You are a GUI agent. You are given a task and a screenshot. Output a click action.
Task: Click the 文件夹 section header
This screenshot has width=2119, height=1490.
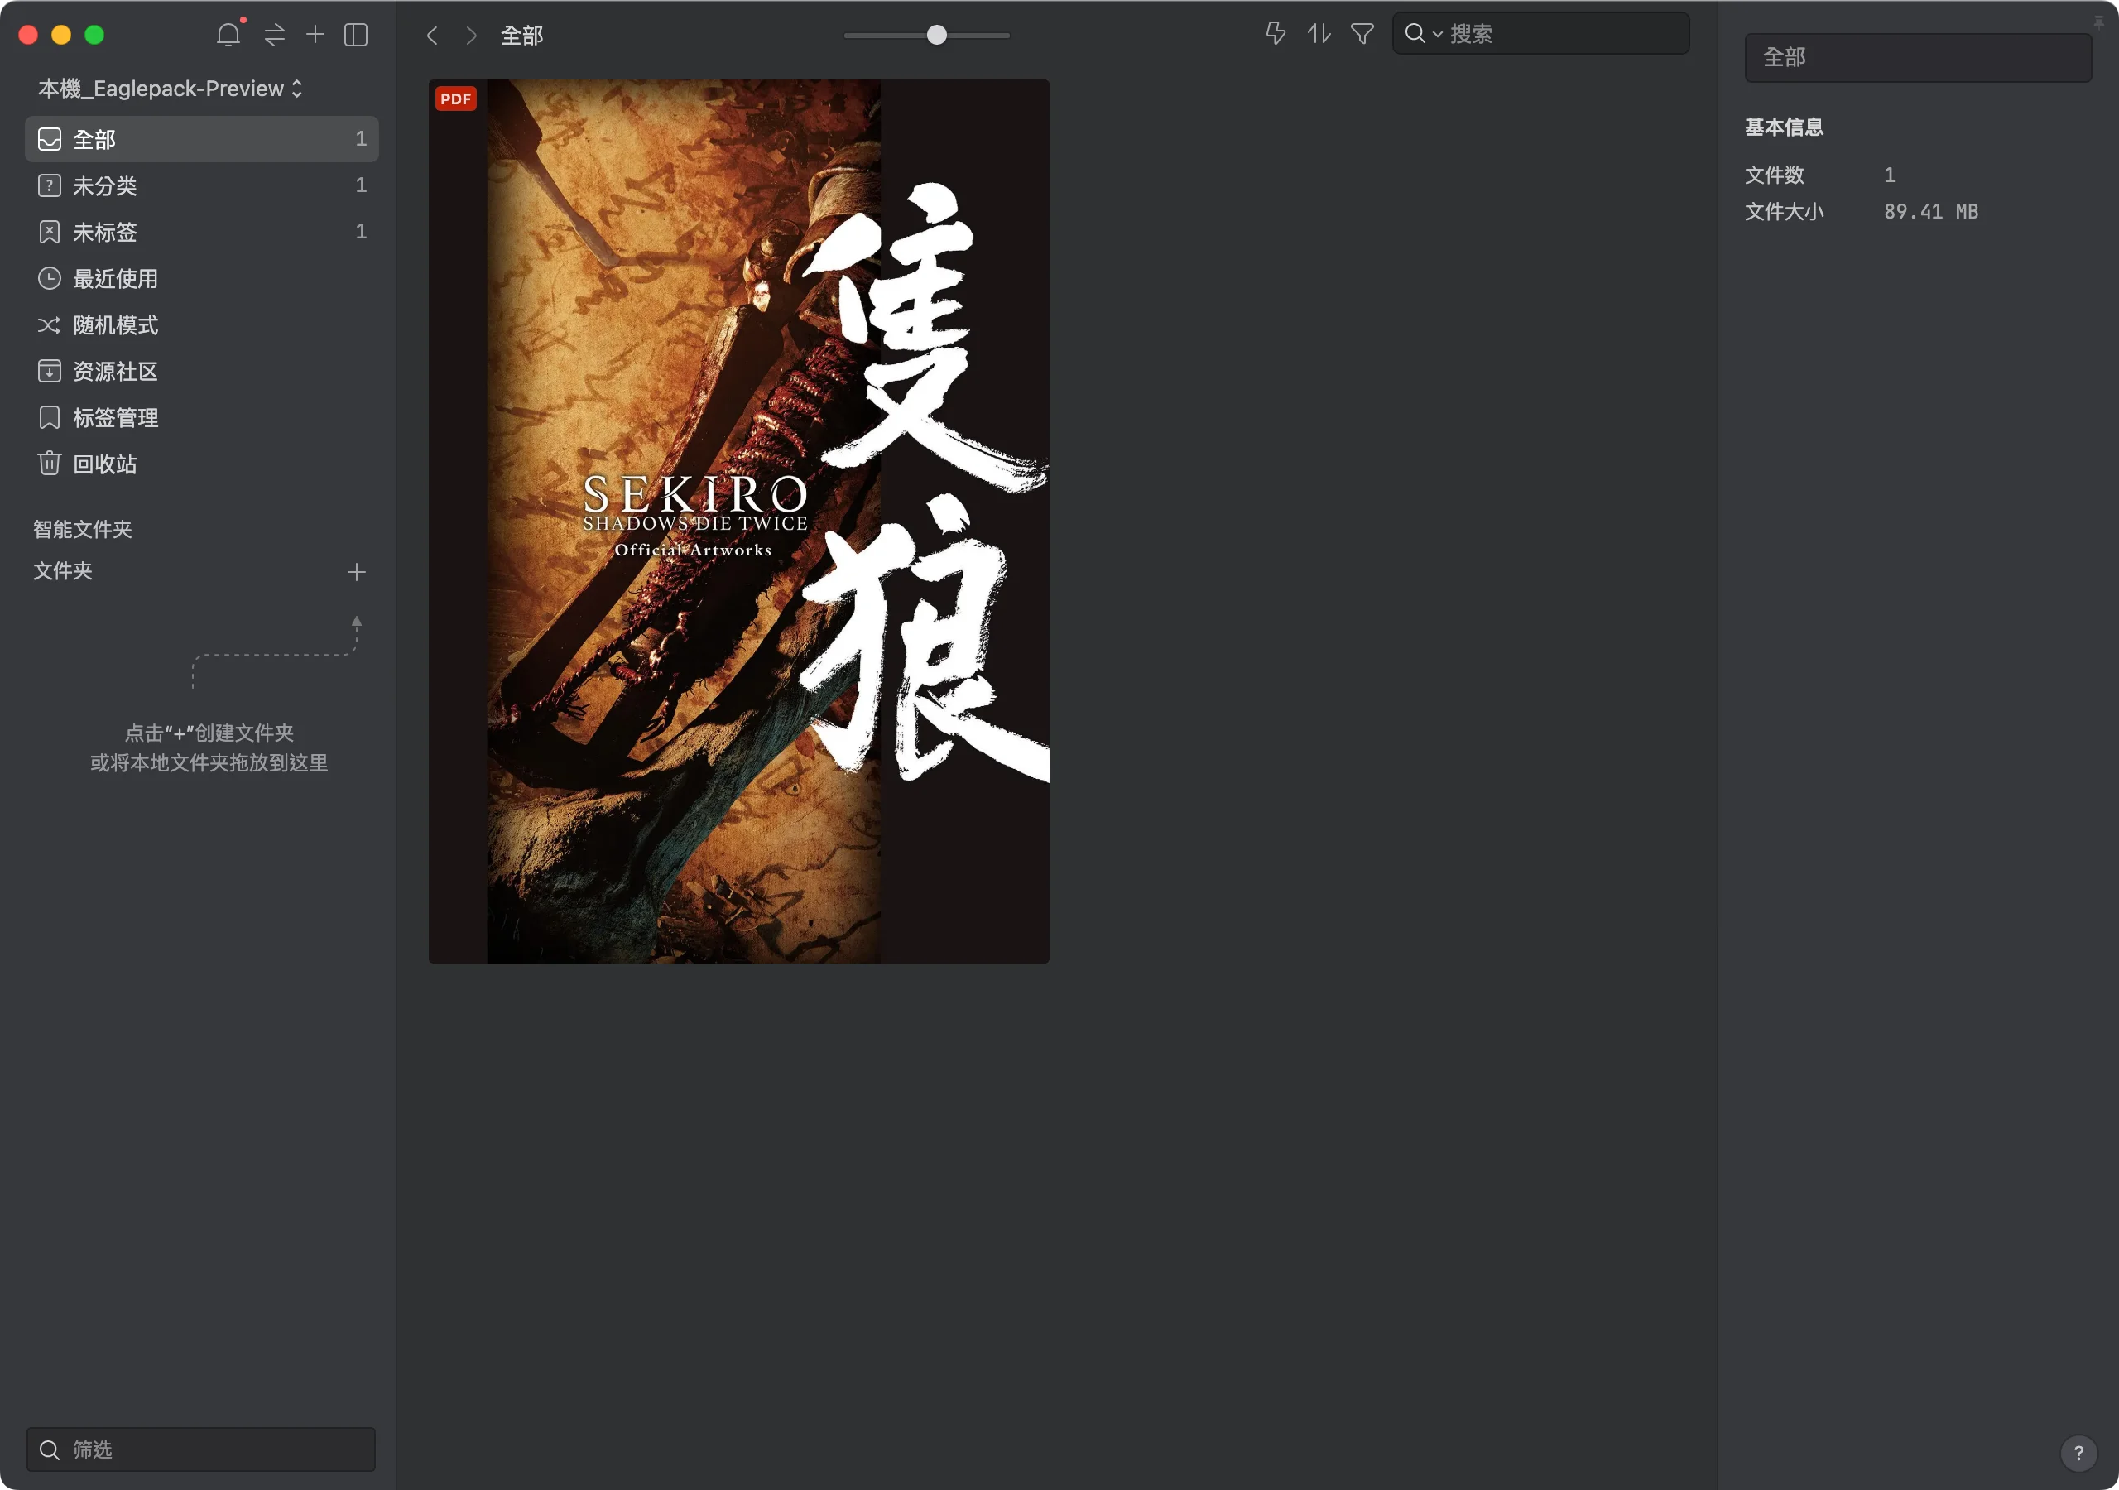63,571
